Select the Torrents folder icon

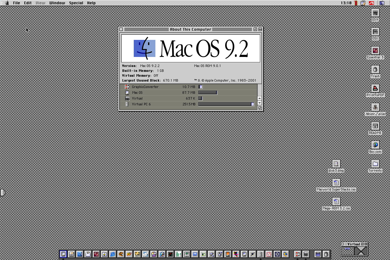pos(375,164)
